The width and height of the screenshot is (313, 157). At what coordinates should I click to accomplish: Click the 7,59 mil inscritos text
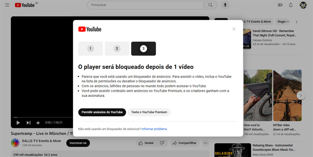[32, 145]
